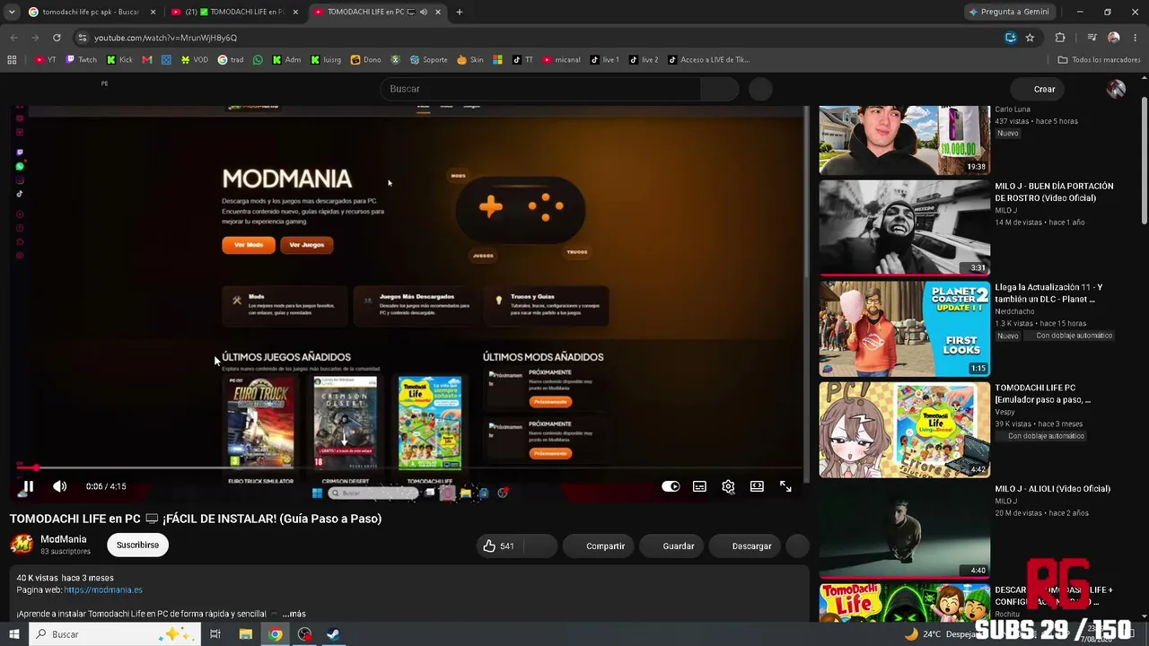Open the VOD bookmark
The image size is (1149, 646).
coord(194,60)
